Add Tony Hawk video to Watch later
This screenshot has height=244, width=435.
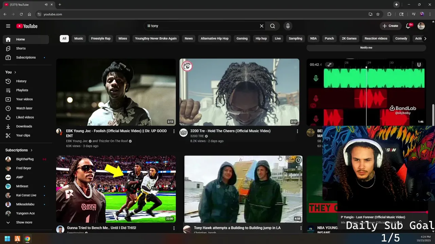[298, 160]
